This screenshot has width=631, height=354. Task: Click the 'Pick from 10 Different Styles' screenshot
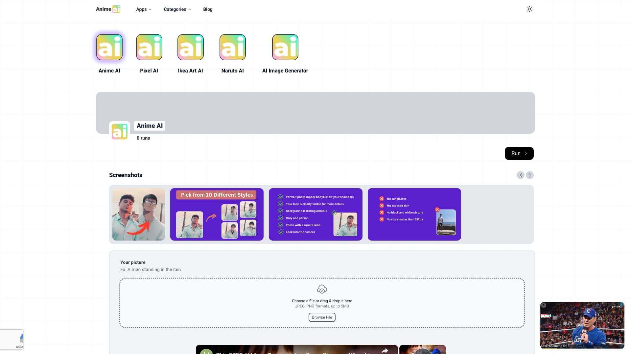(x=217, y=214)
